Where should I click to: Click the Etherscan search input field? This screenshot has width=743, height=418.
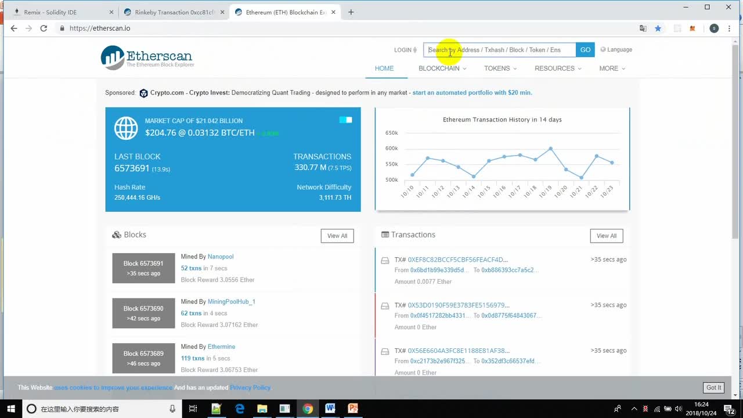[x=500, y=50]
